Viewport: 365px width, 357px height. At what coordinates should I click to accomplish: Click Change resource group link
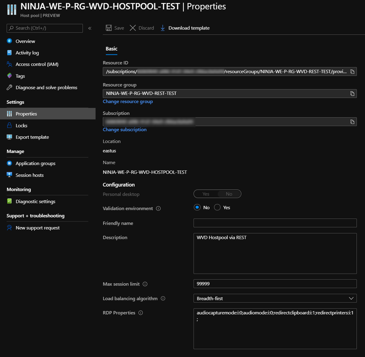128,101
